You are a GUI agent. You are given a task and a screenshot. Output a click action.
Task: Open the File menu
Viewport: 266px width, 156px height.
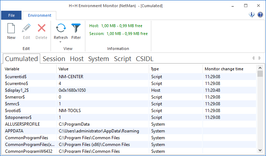click(11, 15)
